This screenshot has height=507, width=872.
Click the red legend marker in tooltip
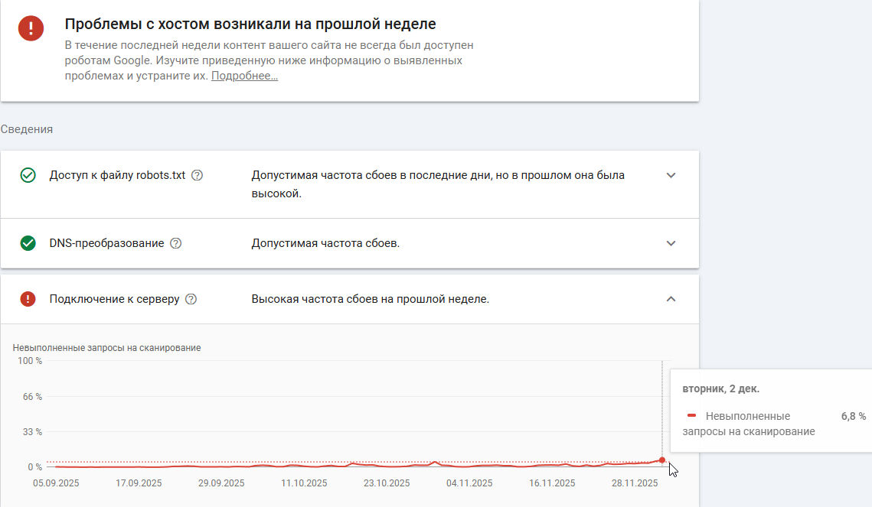click(692, 415)
